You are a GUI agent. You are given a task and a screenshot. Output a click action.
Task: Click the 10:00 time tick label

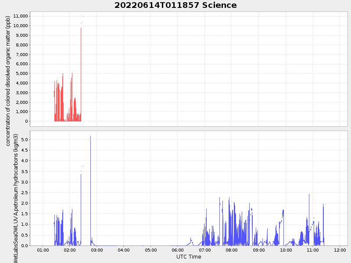[286, 250]
